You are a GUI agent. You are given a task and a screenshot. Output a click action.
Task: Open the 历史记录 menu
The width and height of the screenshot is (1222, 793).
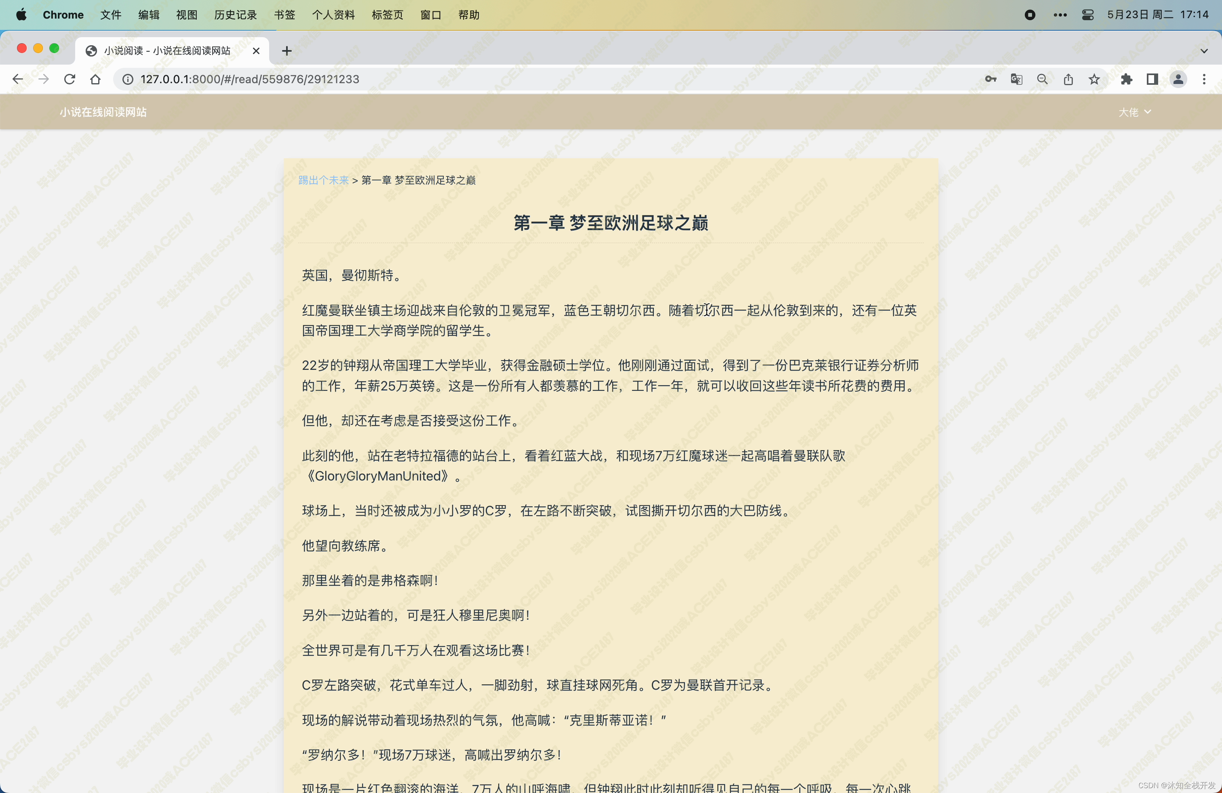(x=235, y=15)
